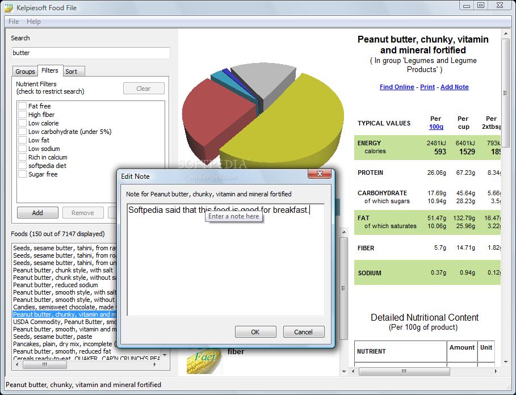516x395 pixels.
Task: Click the foods list horizontal scrollbar thumb
Action: 45,365
